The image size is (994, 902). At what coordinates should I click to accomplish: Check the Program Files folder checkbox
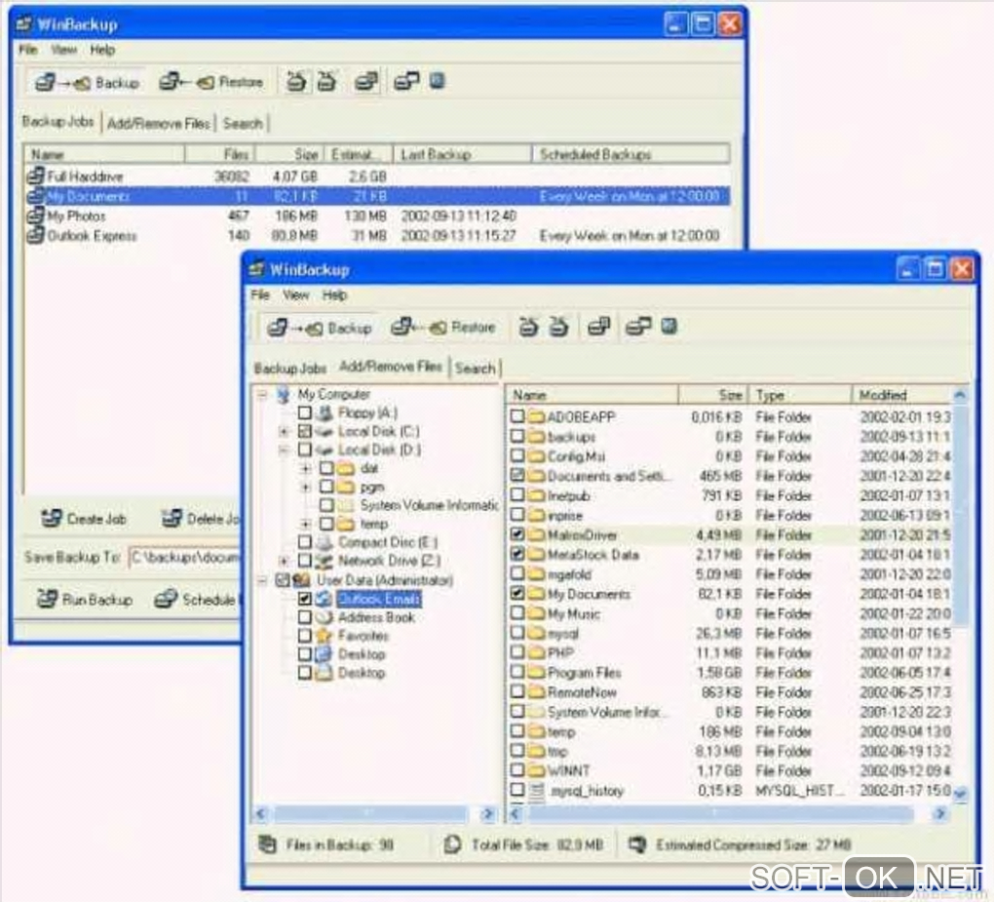[517, 672]
